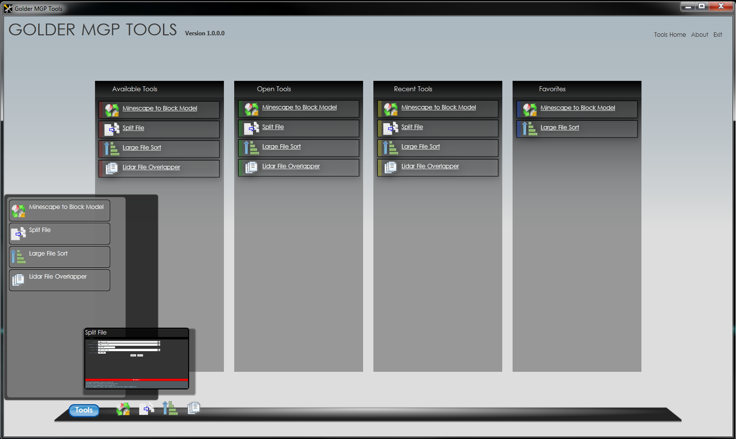
Task: Click Golder MGP Tools title bar app icon
Action: coord(8,8)
